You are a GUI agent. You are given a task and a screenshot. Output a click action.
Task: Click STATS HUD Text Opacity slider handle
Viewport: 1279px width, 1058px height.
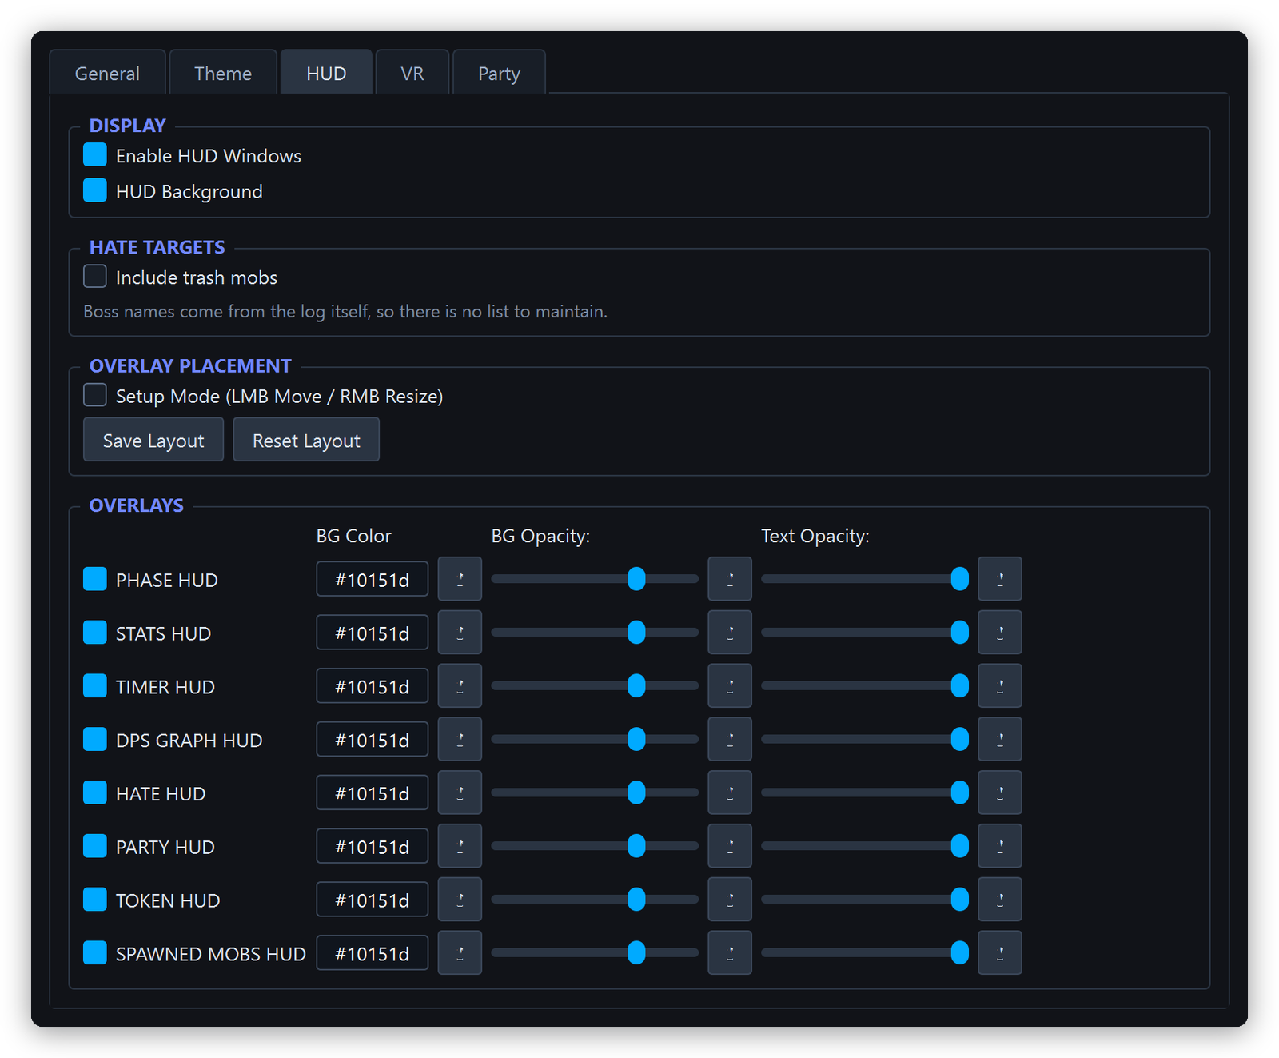click(960, 633)
